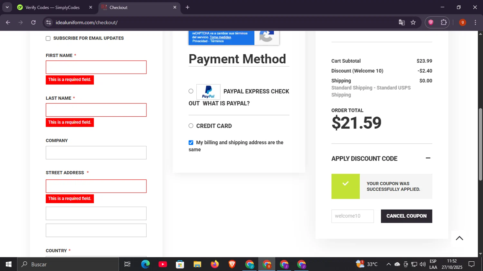Open site information icon in address bar

pyautogui.click(x=49, y=23)
